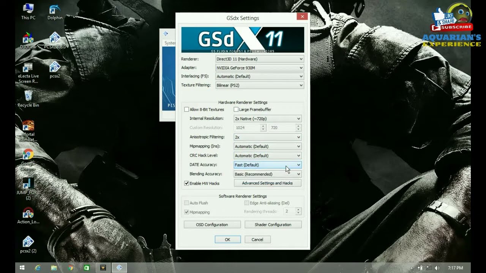Select pcsx2 (2) desktop shortcut

pos(28,245)
